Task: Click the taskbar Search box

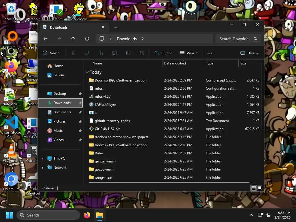Action: tap(48, 215)
